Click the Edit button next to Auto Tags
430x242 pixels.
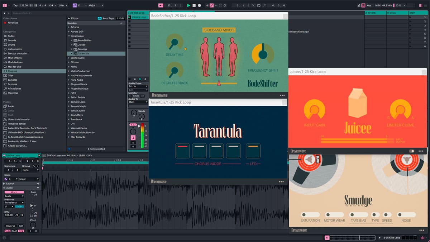click(x=120, y=18)
